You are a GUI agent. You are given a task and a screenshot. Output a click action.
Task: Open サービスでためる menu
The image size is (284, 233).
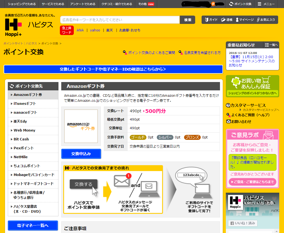53,4
